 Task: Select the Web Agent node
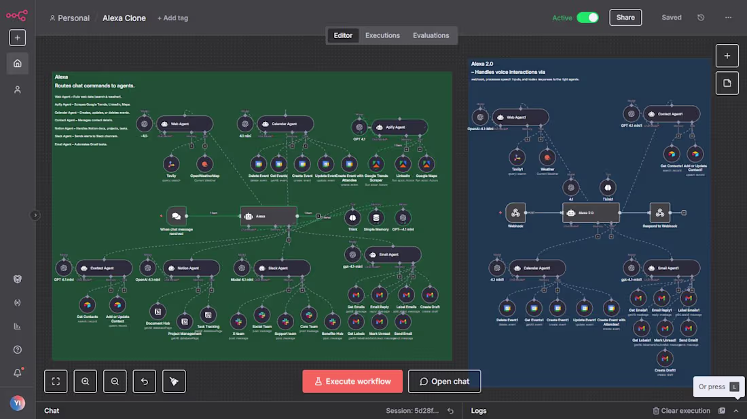click(184, 124)
